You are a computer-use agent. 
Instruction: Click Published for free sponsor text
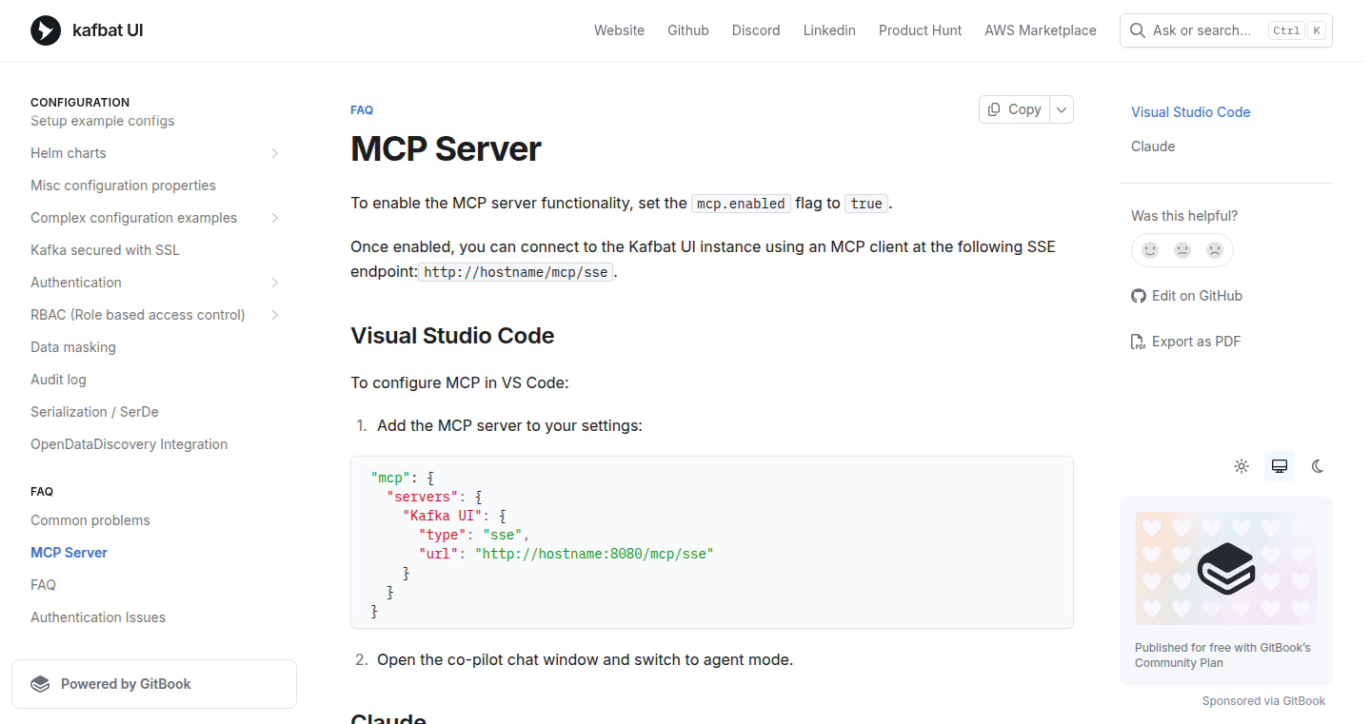pos(1222,656)
